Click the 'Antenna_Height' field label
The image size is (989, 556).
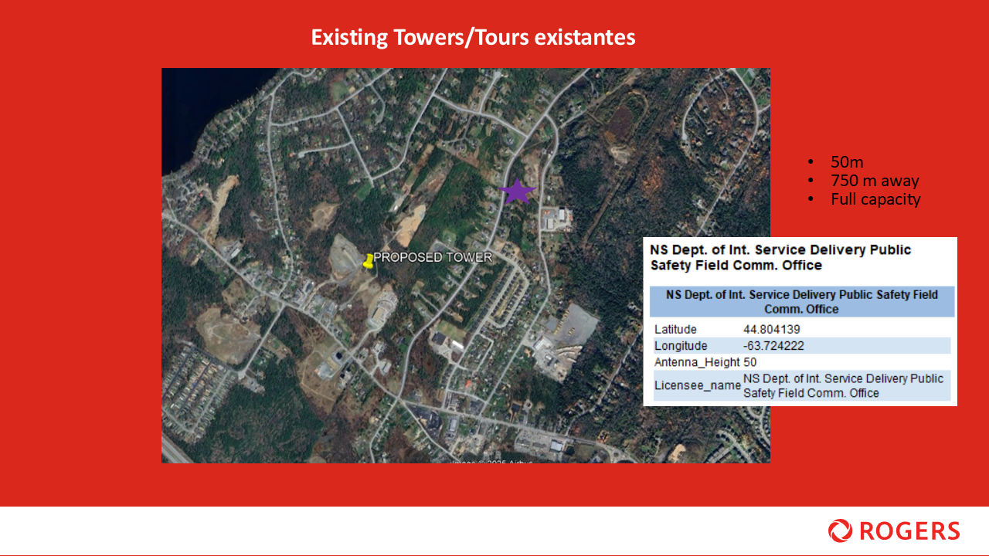pos(698,362)
